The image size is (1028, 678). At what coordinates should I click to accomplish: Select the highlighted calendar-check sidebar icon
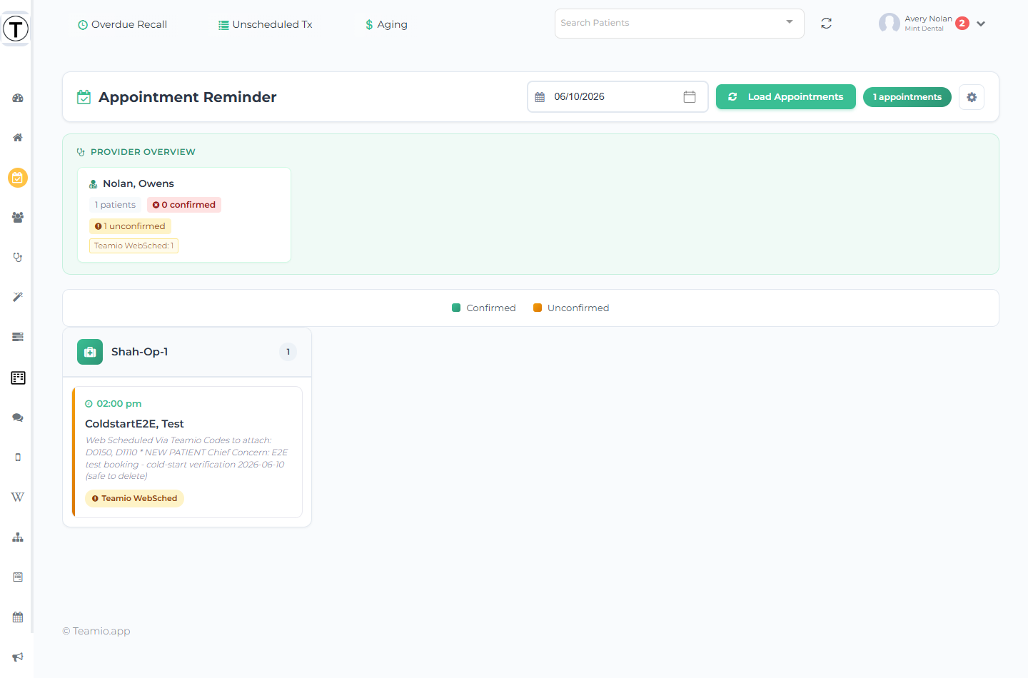pyautogui.click(x=18, y=178)
